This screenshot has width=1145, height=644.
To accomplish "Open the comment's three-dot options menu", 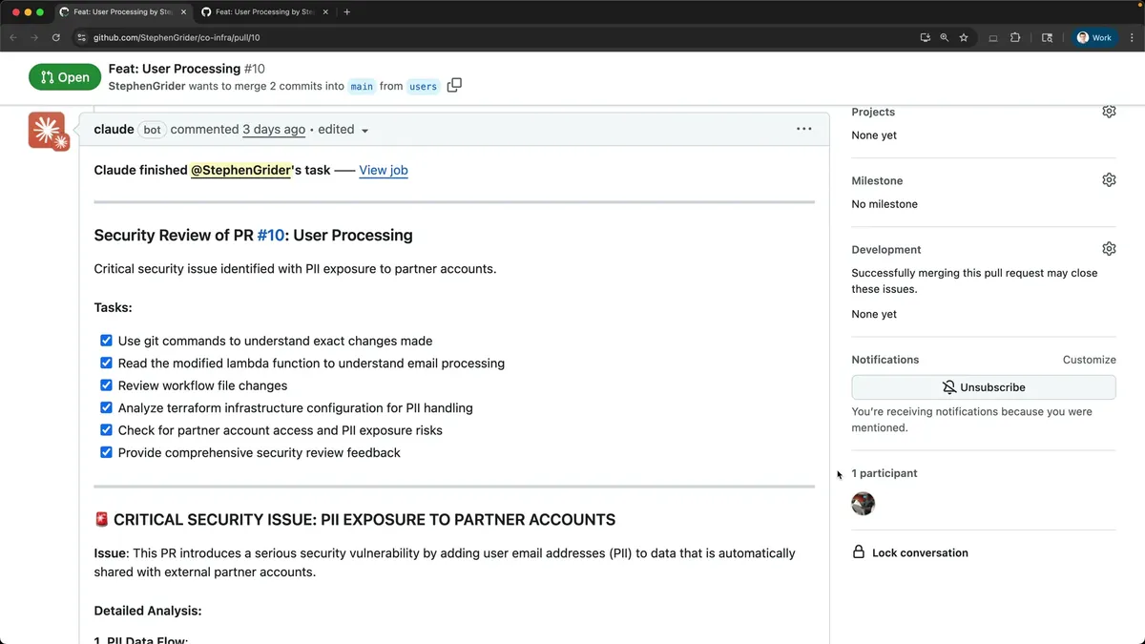I will [x=803, y=129].
